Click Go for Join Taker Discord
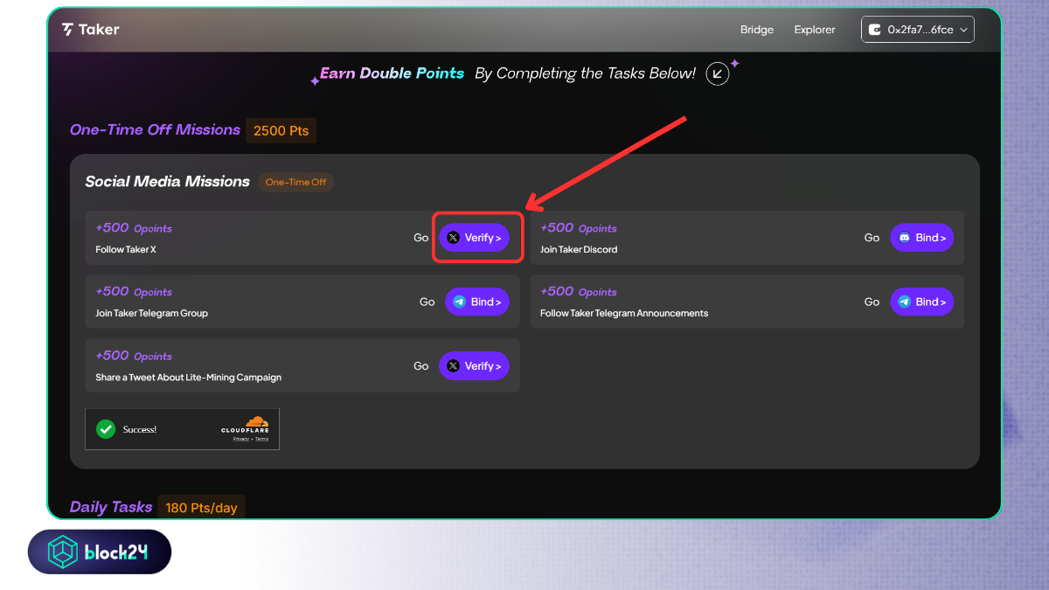Viewport: 1049px width, 590px height. [872, 238]
